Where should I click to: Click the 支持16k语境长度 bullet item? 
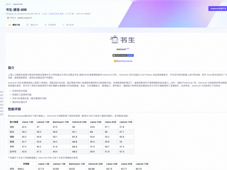click(30, 98)
